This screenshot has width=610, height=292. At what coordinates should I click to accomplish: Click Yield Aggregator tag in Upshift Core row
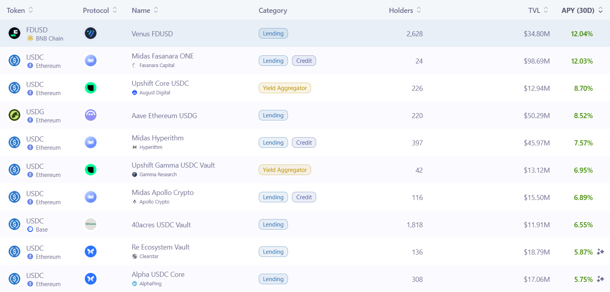tap(285, 88)
